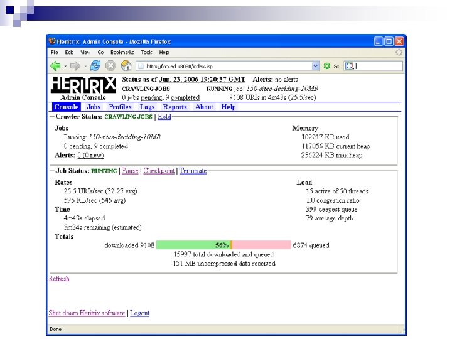Open the Firefox Help menu
The width and height of the screenshot is (452, 339).
[x=164, y=53]
